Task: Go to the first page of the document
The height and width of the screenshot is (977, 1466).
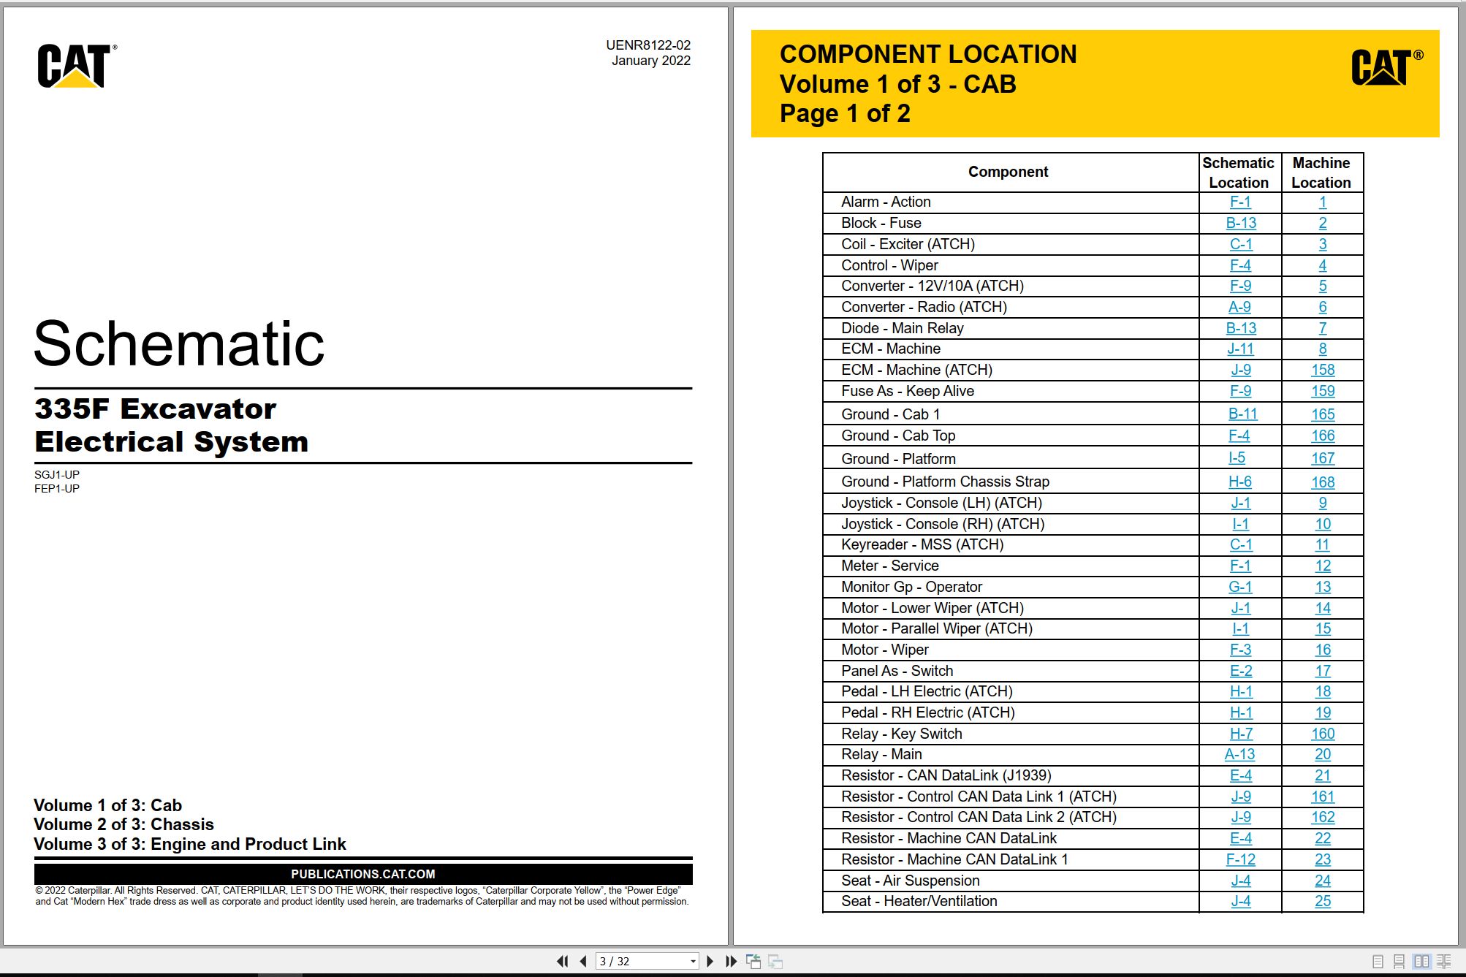Action: [x=562, y=961]
